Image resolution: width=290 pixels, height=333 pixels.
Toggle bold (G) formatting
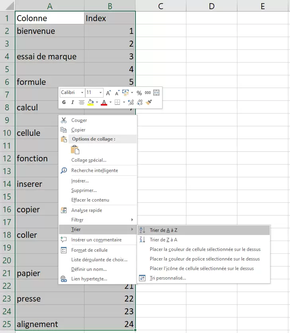64,102
